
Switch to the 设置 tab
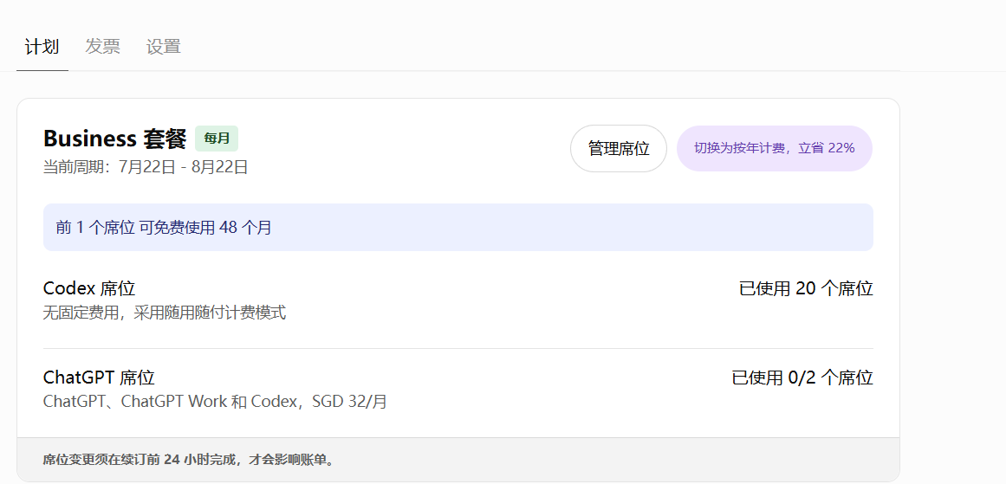164,47
